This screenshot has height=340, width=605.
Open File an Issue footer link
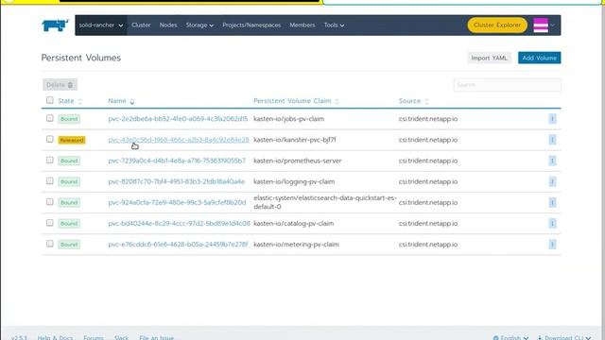pos(156,337)
